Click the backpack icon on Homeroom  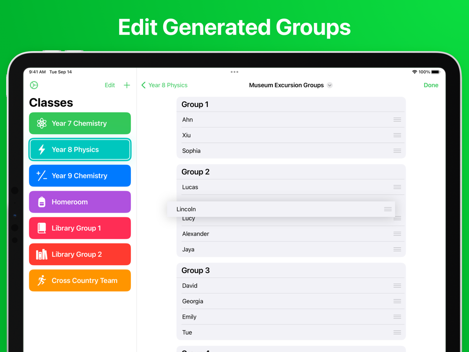tap(42, 202)
